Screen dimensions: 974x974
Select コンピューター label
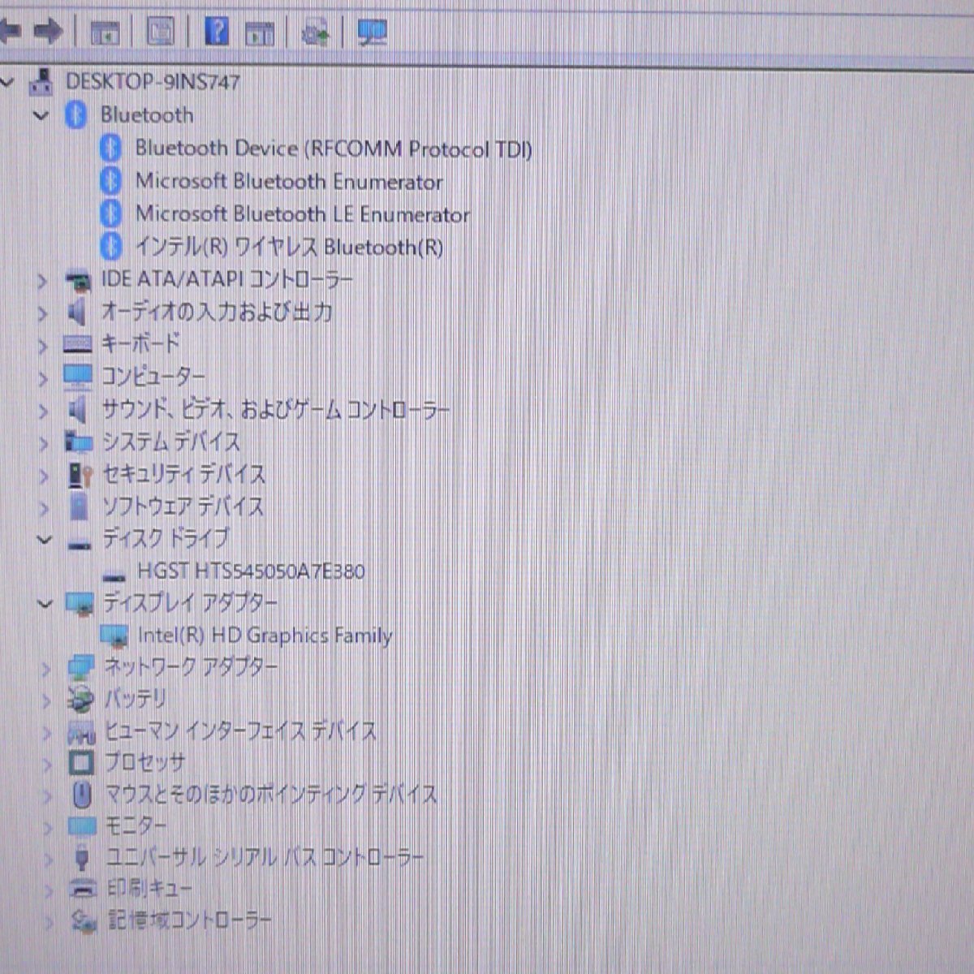pyautogui.click(x=153, y=377)
